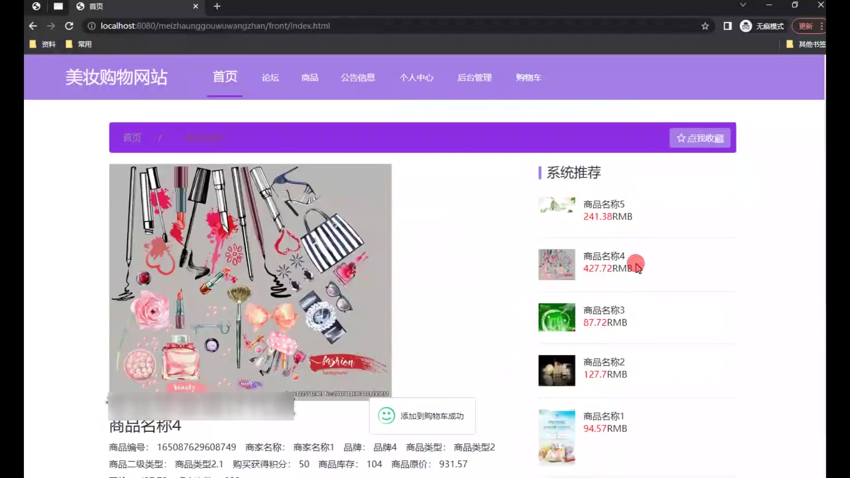Click 首页 breadcrumb link
Image resolution: width=850 pixels, height=478 pixels.
(x=132, y=138)
